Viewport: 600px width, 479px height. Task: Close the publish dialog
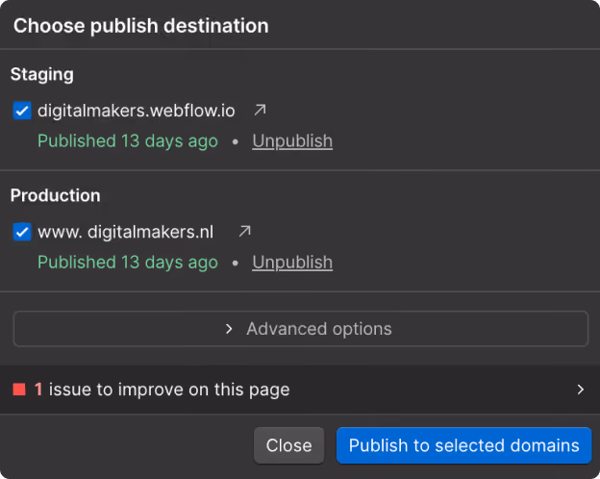click(x=288, y=445)
